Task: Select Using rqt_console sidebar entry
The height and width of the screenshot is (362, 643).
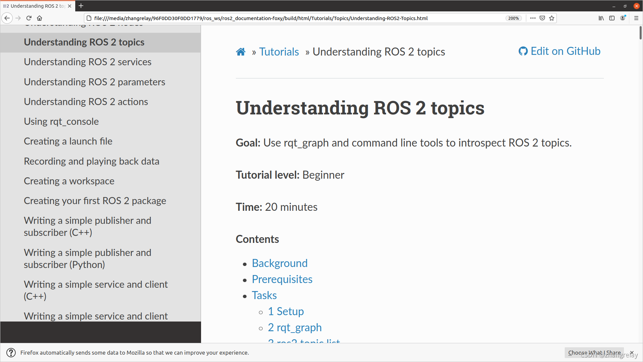Action: click(x=61, y=121)
